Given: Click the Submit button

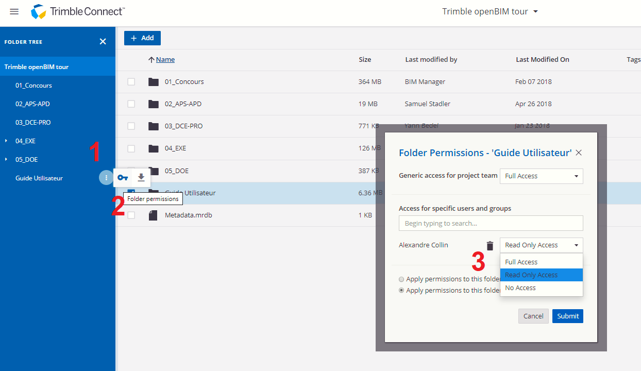Looking at the screenshot, I should tap(567, 316).
